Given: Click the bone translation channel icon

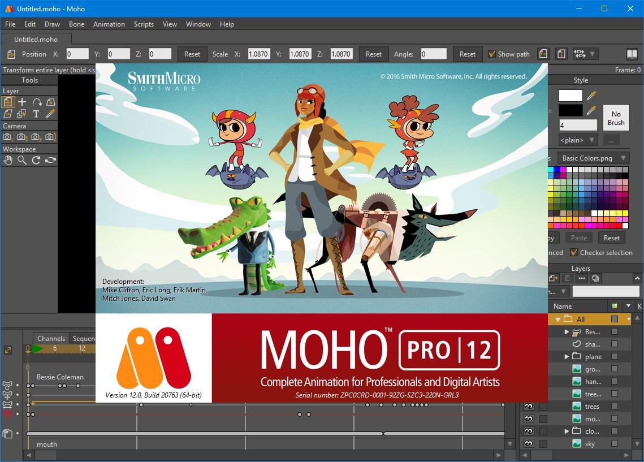Looking at the screenshot, I should (x=7, y=395).
